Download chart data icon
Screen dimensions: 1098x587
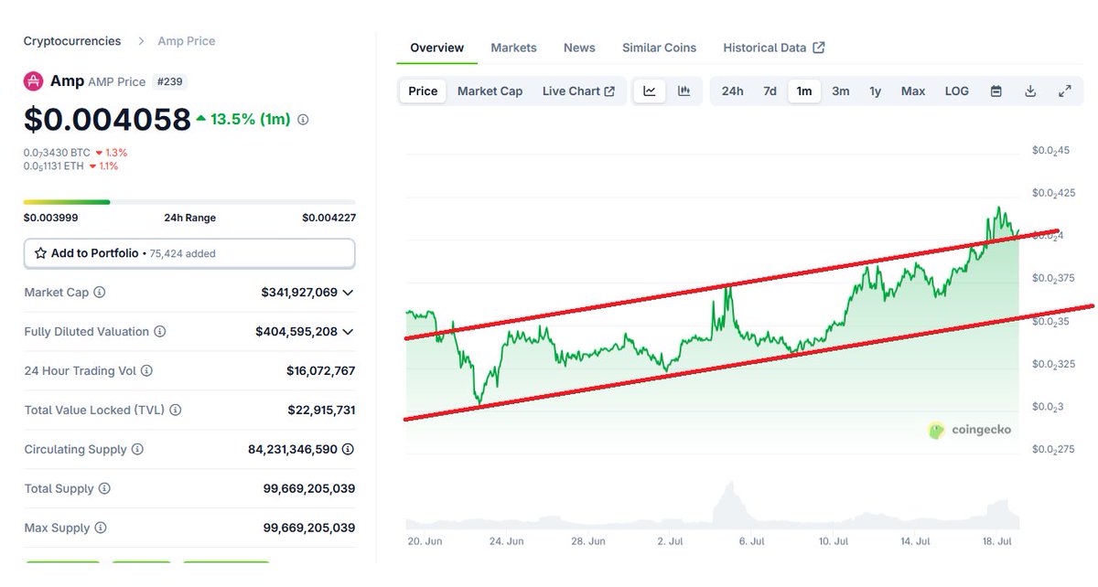[x=1030, y=91]
